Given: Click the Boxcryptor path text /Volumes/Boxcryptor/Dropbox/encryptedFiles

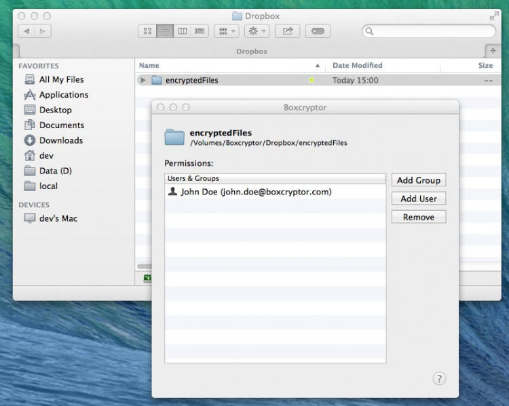Looking at the screenshot, I should 269,143.
